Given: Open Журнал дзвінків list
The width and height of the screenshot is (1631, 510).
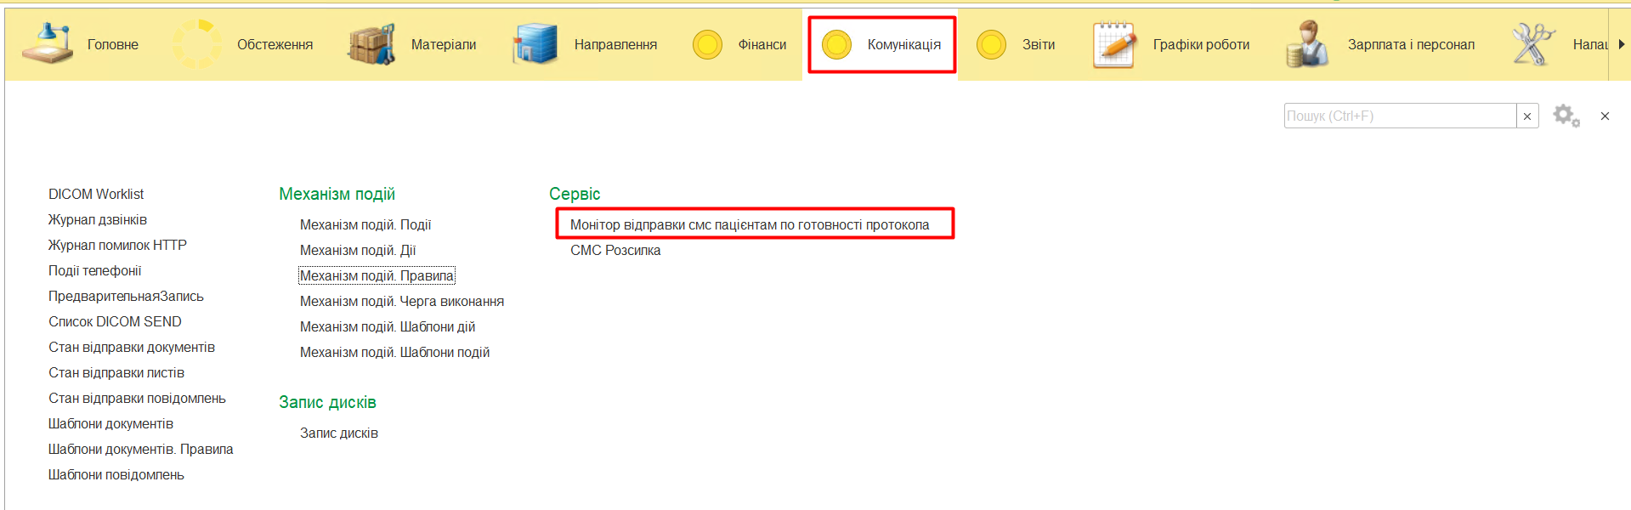Looking at the screenshot, I should [98, 220].
